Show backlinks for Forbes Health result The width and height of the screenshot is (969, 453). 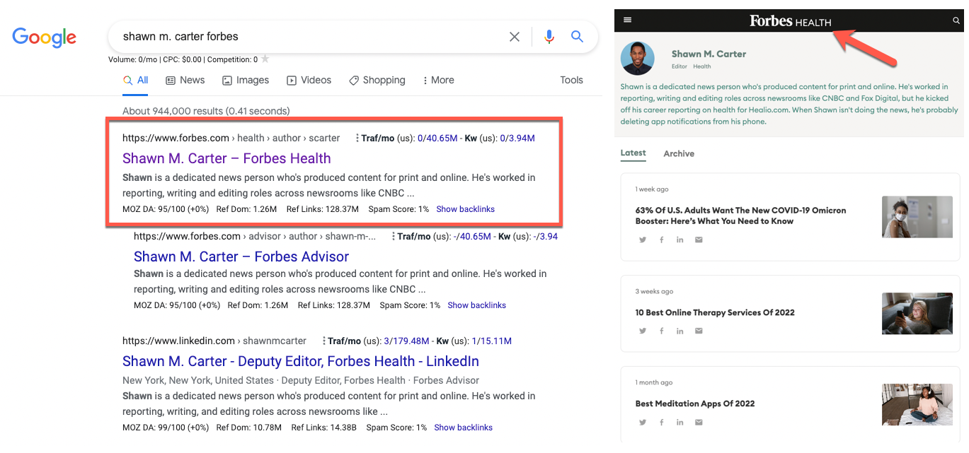coord(465,209)
